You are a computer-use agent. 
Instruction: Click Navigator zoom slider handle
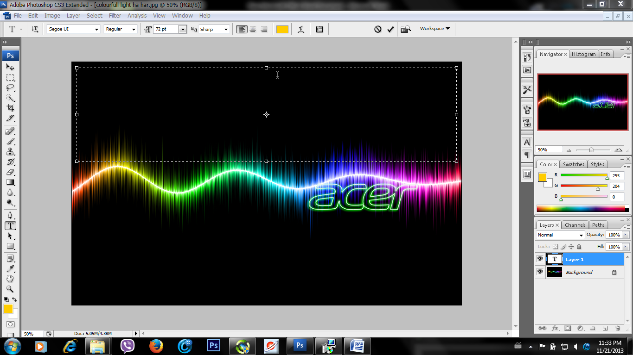pyautogui.click(x=591, y=150)
